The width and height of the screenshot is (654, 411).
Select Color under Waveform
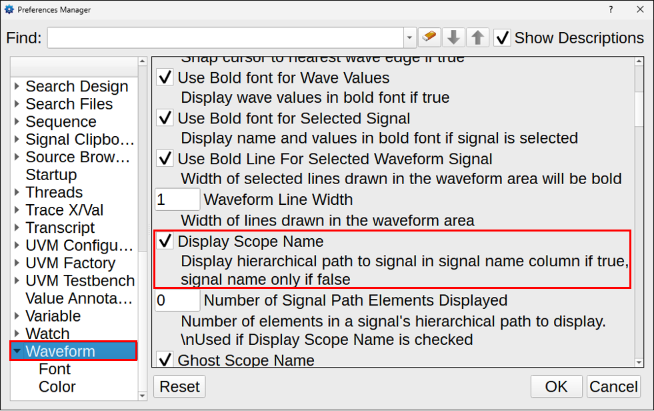57,387
